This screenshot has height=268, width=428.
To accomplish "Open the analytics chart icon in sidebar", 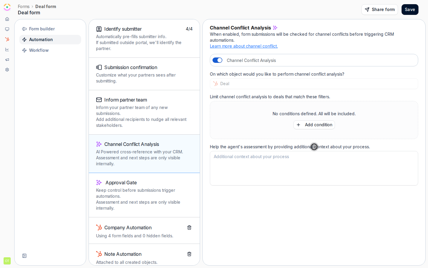I will click(x=7, y=49).
